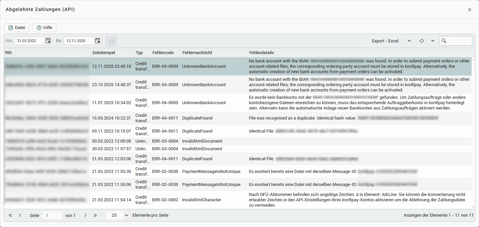Click the table scrollbar down arrow
Screen dimensions: 479x227
tap(473, 207)
